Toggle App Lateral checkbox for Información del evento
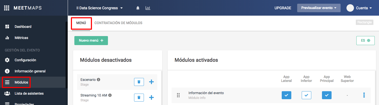The image size is (379, 105). click(287, 95)
